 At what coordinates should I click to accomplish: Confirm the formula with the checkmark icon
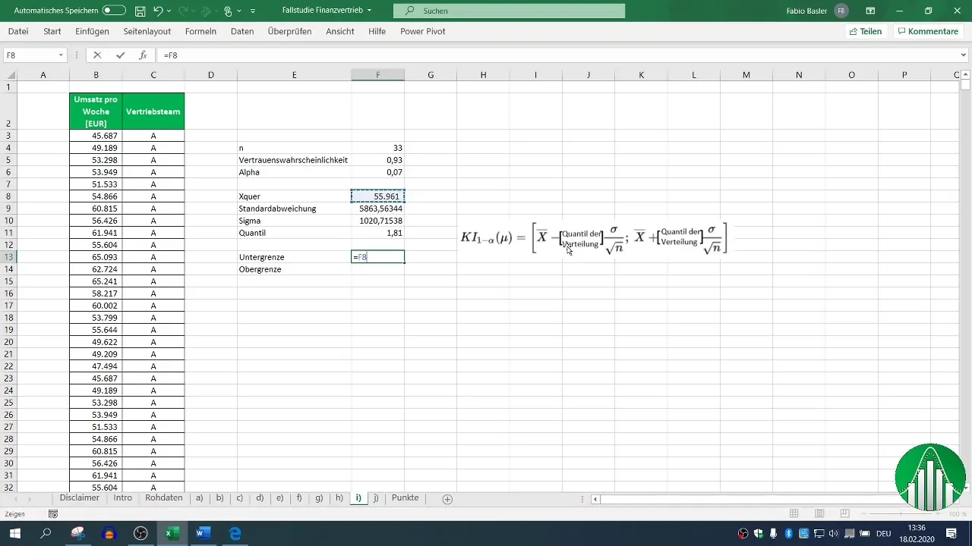[120, 55]
